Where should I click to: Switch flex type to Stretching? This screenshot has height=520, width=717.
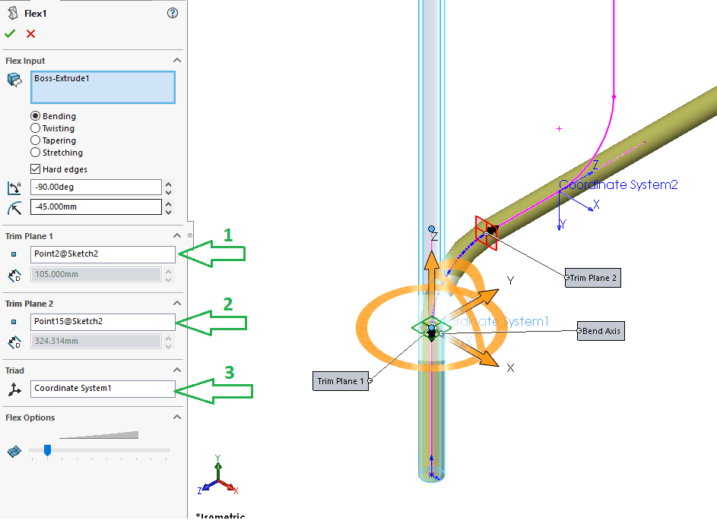click(x=35, y=153)
